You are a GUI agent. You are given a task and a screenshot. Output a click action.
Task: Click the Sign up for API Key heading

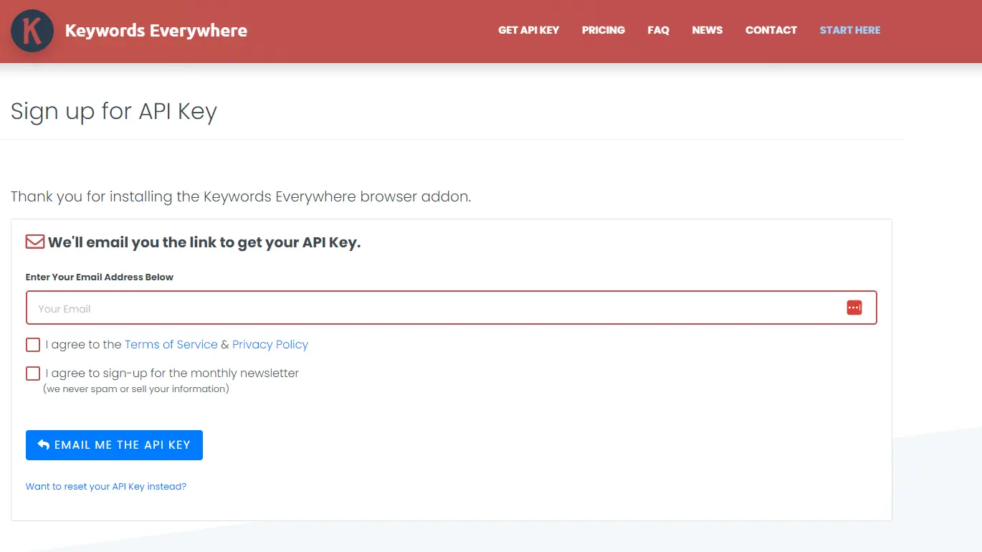click(x=114, y=111)
